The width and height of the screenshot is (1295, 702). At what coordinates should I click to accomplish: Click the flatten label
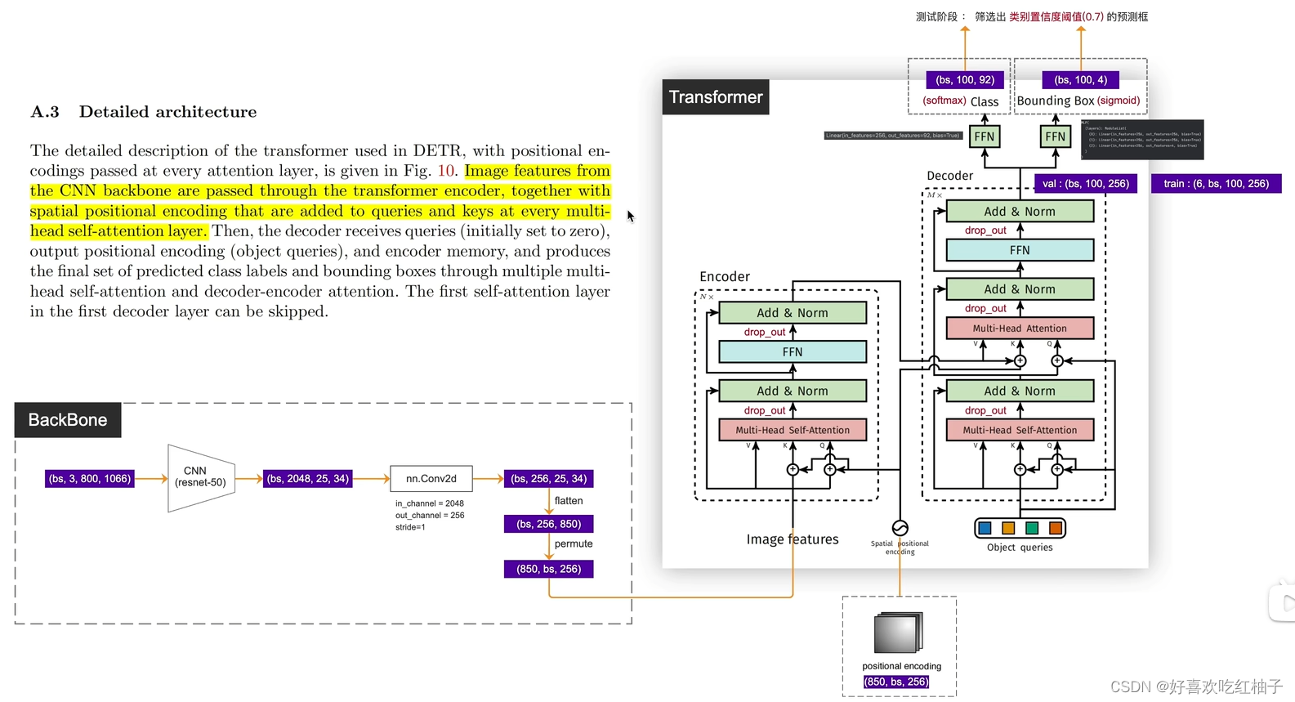point(569,501)
